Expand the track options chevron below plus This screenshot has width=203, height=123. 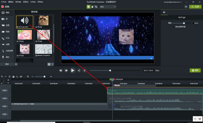pos(8,83)
